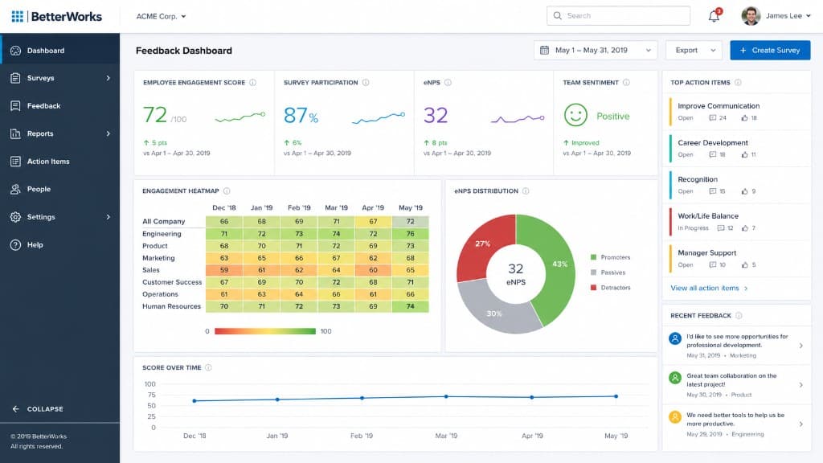Open the Manager Support action item

(737, 258)
